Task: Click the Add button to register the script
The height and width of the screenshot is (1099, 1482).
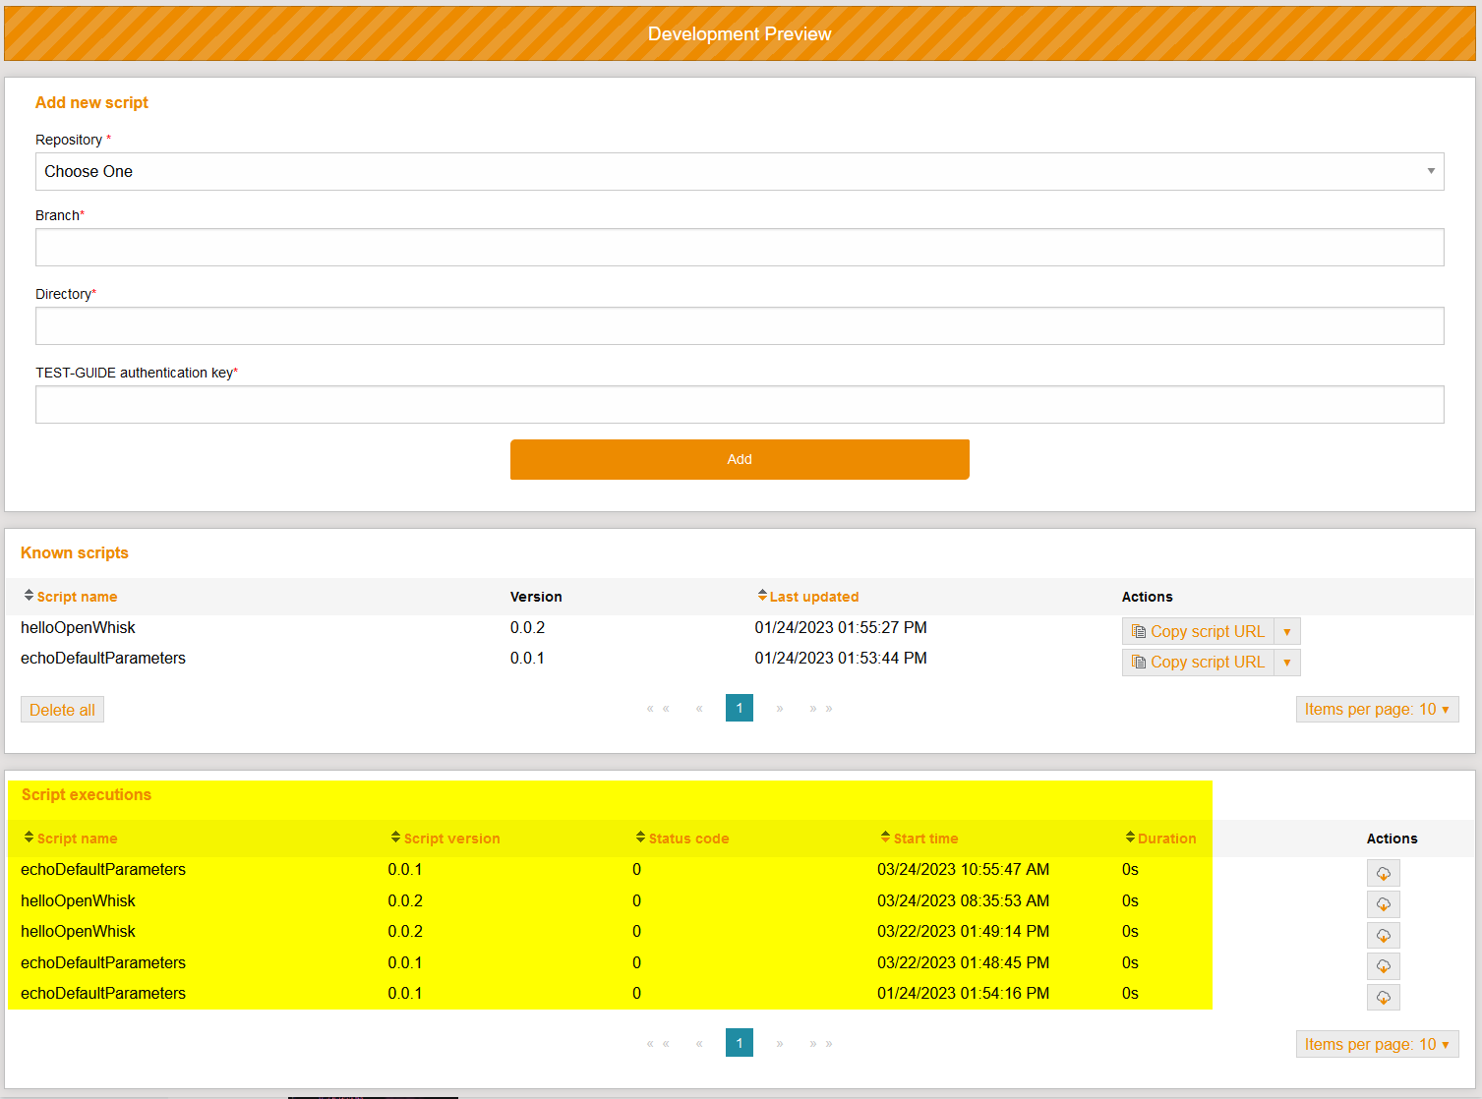Action: [740, 459]
